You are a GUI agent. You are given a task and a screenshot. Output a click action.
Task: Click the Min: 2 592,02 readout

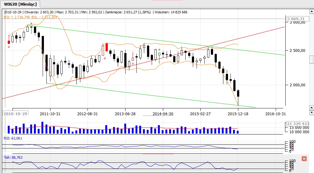tap(92, 12)
